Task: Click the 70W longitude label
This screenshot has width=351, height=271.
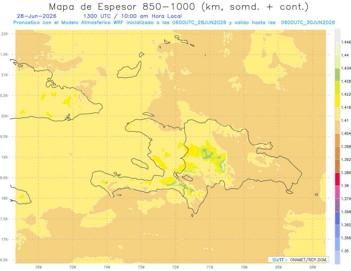Action: [244, 267]
